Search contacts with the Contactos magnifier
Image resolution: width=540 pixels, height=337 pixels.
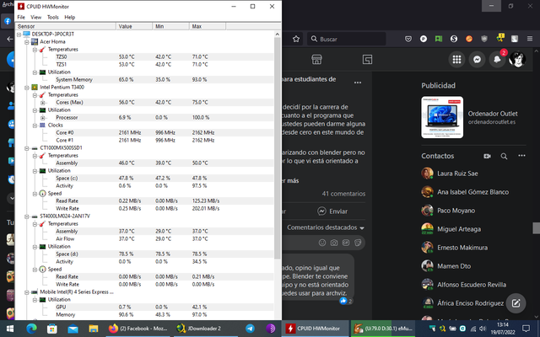[504, 156]
